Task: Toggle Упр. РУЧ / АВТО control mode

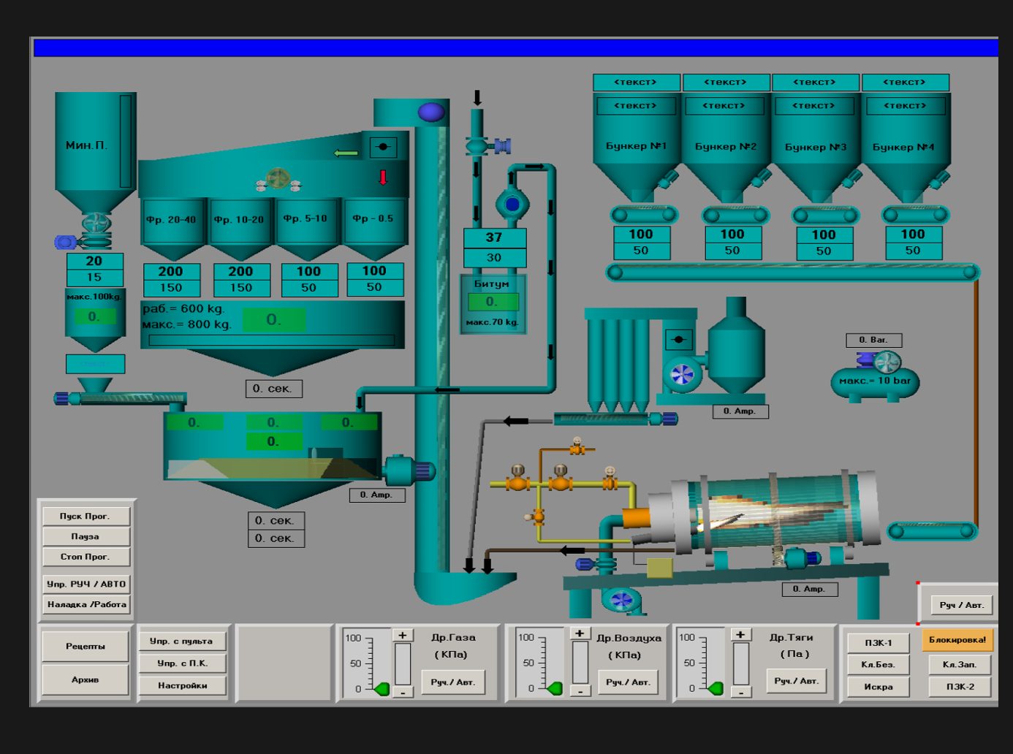Action: [86, 584]
